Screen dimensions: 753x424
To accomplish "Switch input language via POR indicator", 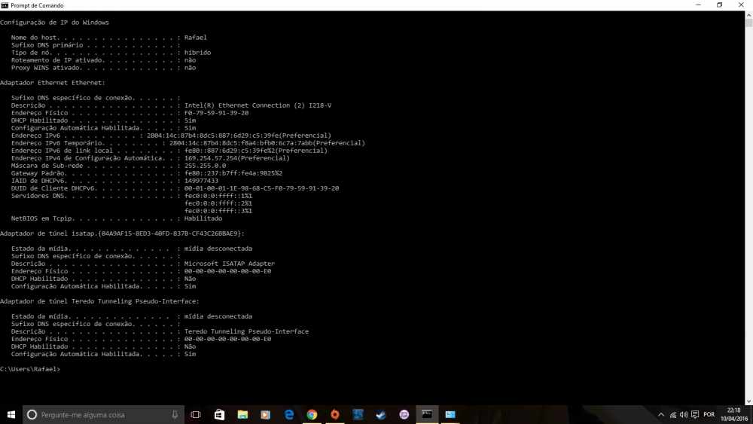I will (x=709, y=414).
